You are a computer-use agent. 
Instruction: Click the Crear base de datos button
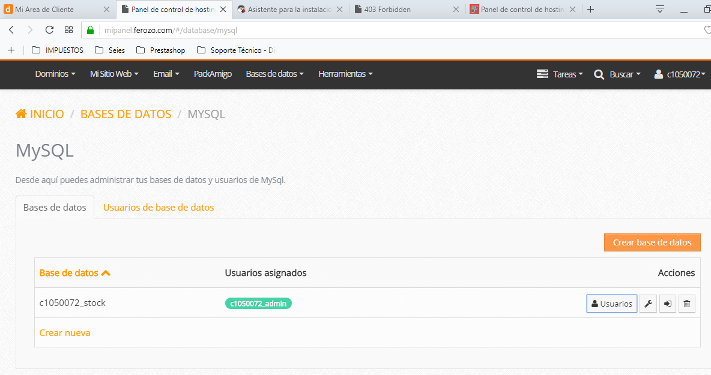point(652,242)
